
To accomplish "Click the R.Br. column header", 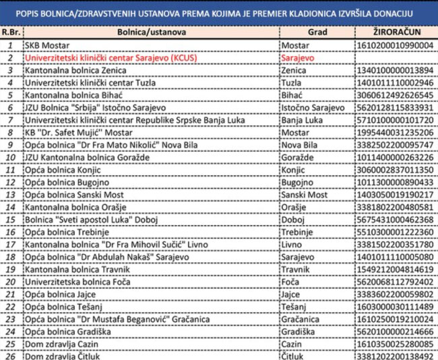I will coord(11,32).
